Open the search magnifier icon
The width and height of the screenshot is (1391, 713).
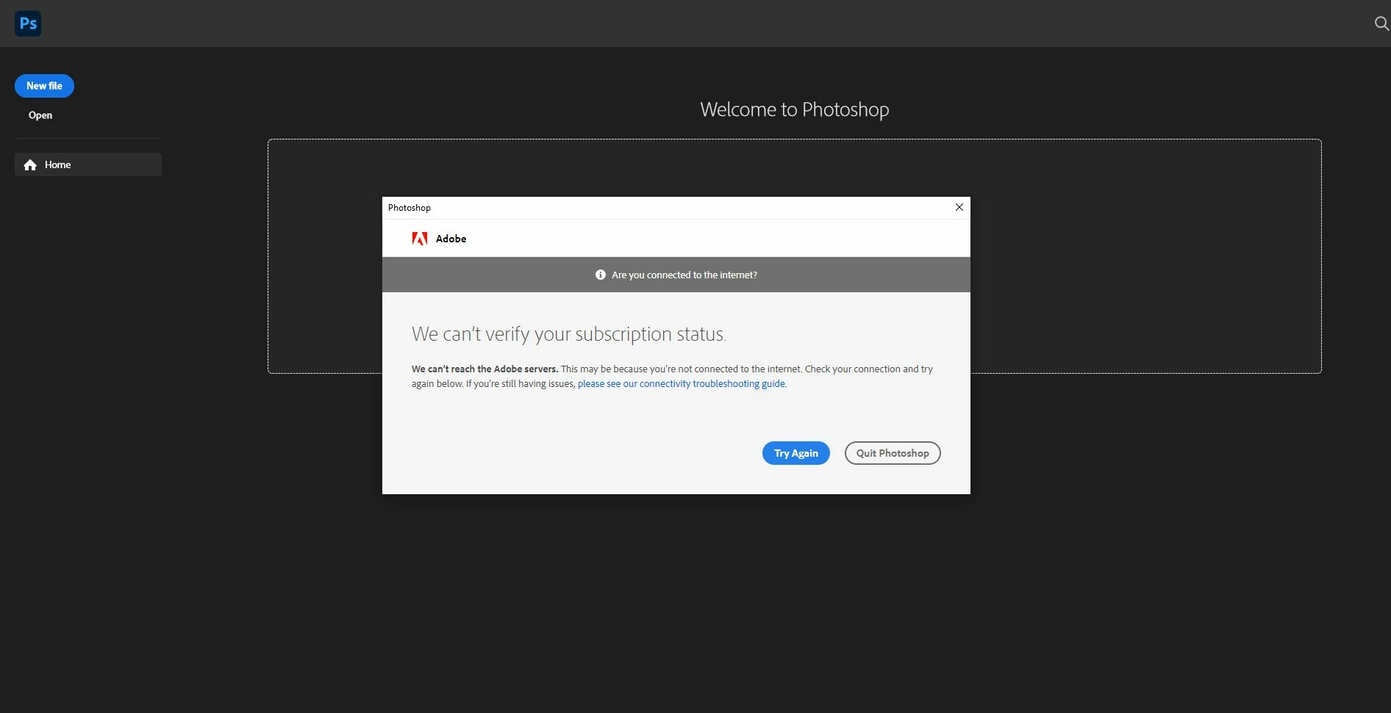coord(1381,23)
